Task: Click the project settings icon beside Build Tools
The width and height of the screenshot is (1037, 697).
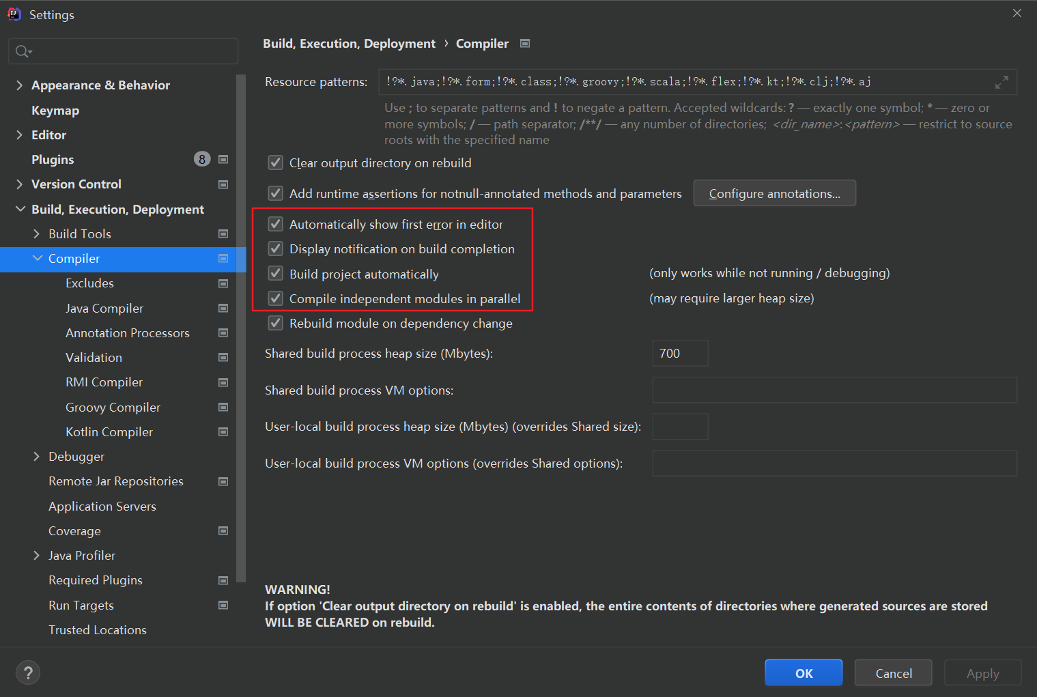Action: coord(223,234)
